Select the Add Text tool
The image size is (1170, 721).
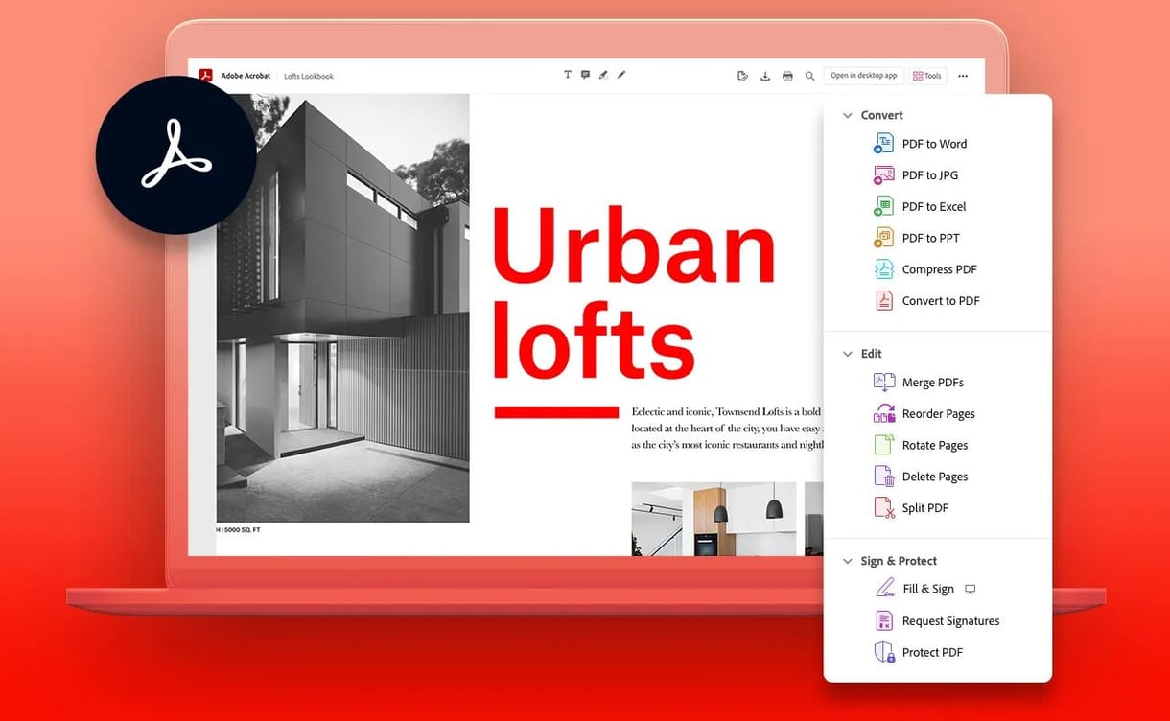click(567, 75)
